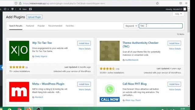
Task: Open the updates icon showing 9
Action: 6,9
